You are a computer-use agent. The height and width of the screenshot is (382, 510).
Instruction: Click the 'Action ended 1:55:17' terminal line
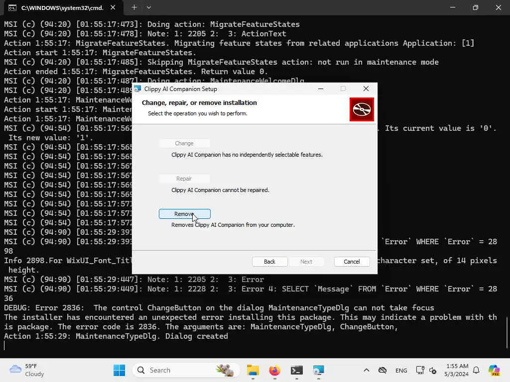[135, 72]
